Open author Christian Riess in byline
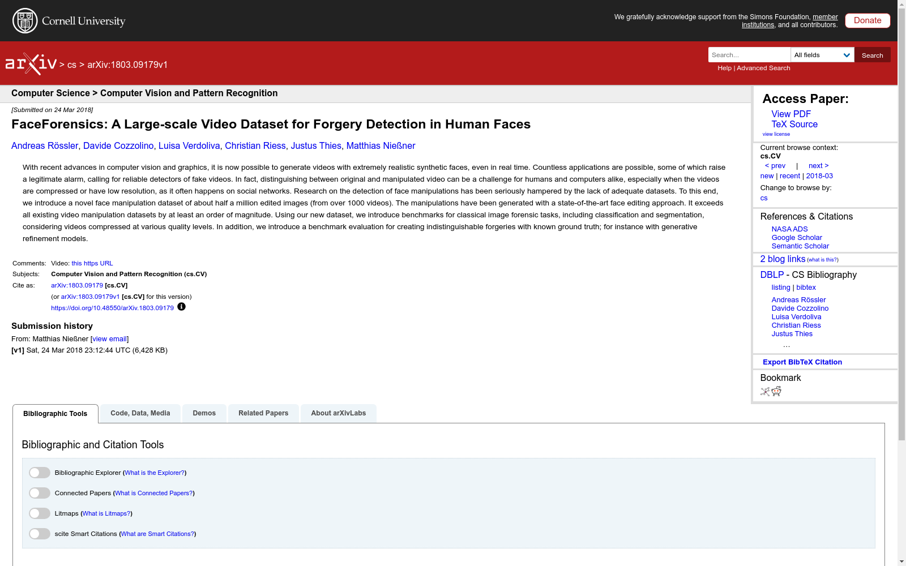906x566 pixels. coord(255,146)
